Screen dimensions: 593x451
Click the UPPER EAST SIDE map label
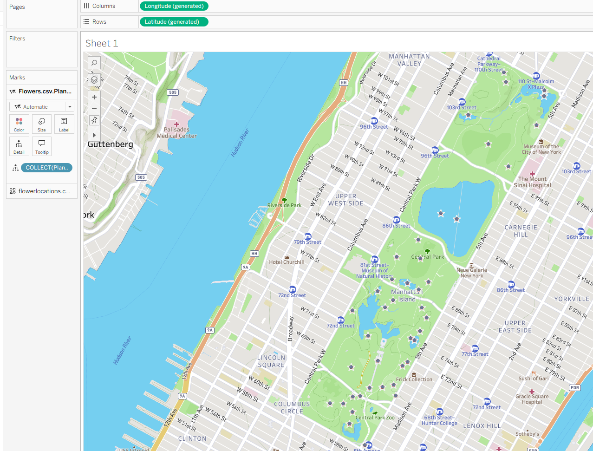[515, 327]
